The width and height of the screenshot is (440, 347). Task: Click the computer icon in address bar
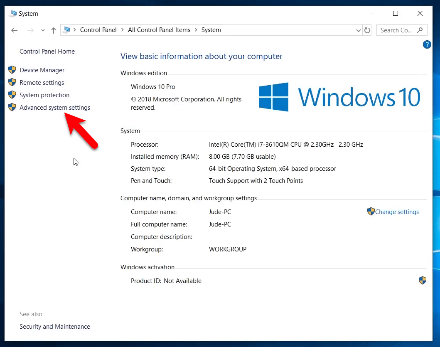tap(67, 30)
